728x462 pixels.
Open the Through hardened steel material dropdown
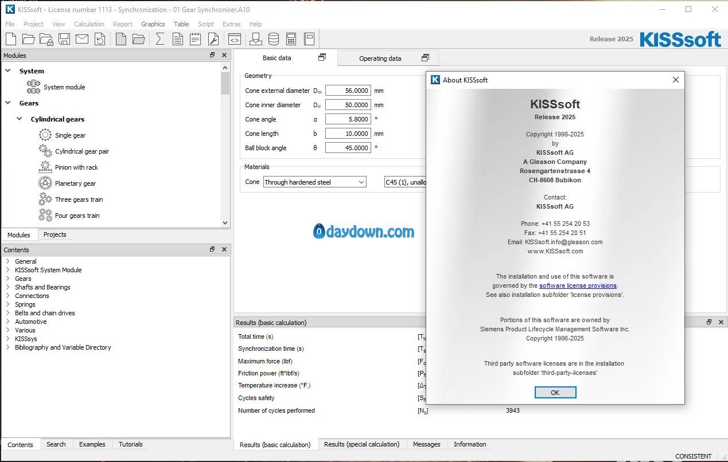(314, 182)
